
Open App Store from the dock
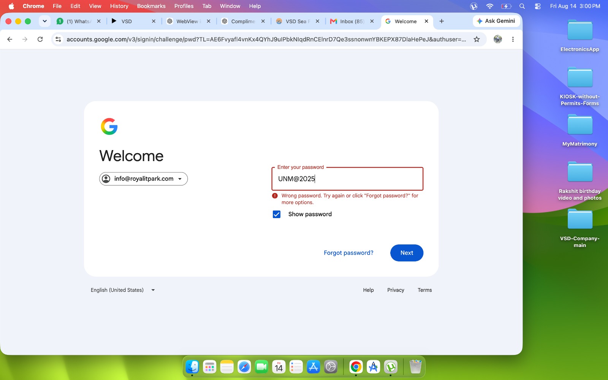(x=313, y=367)
